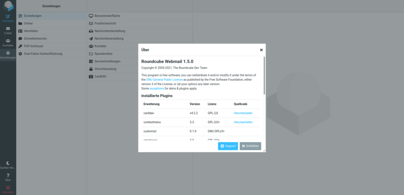404x195 pixels.
Task: Click the Postfachansicht envelope icon
Action: [91, 23]
